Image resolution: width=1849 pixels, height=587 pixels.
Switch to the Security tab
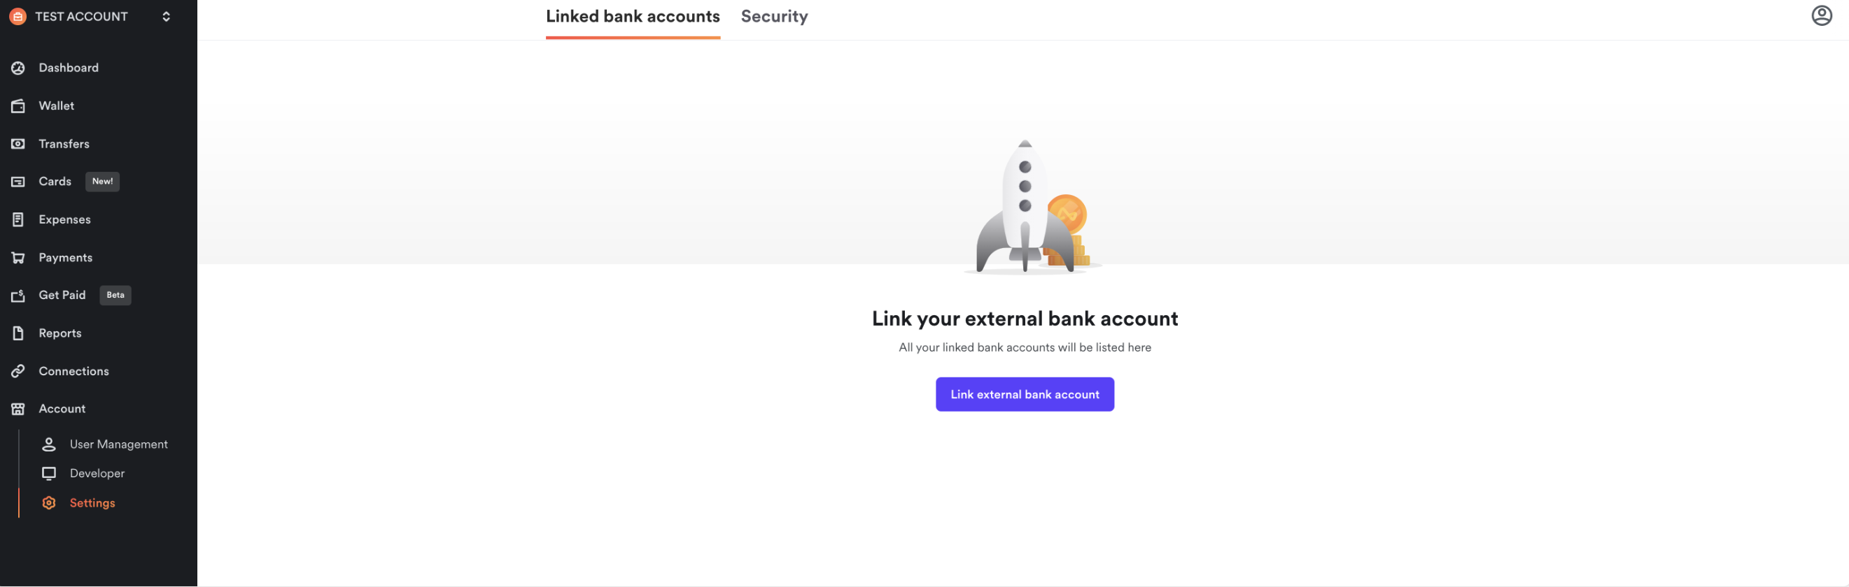click(x=774, y=17)
